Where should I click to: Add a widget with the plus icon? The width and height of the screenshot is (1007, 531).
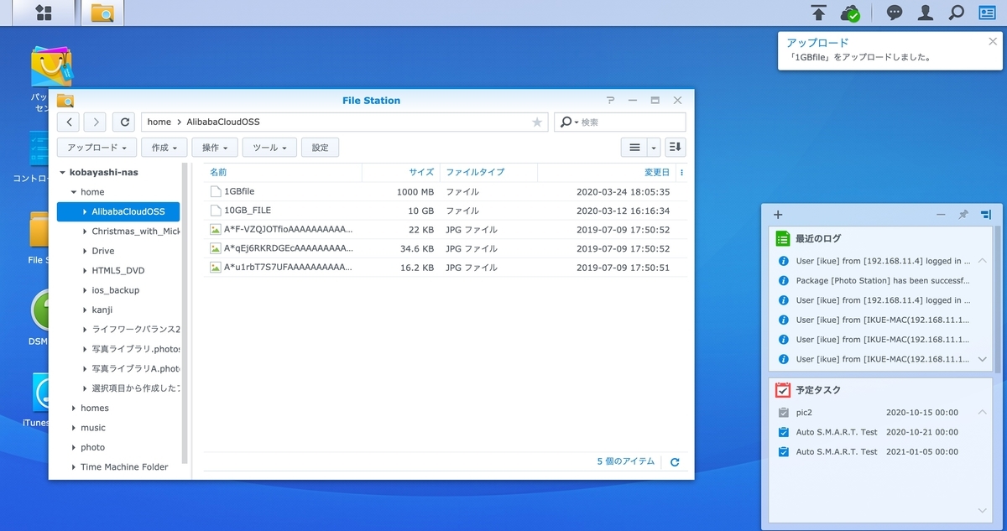778,215
